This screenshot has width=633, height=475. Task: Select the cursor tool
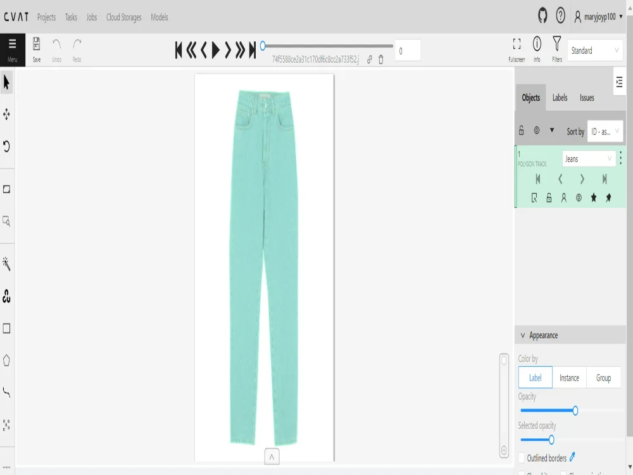(6, 82)
